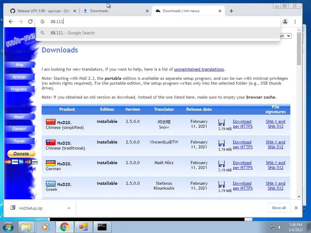
Task: Click the network tray icon
Action: [273, 227]
